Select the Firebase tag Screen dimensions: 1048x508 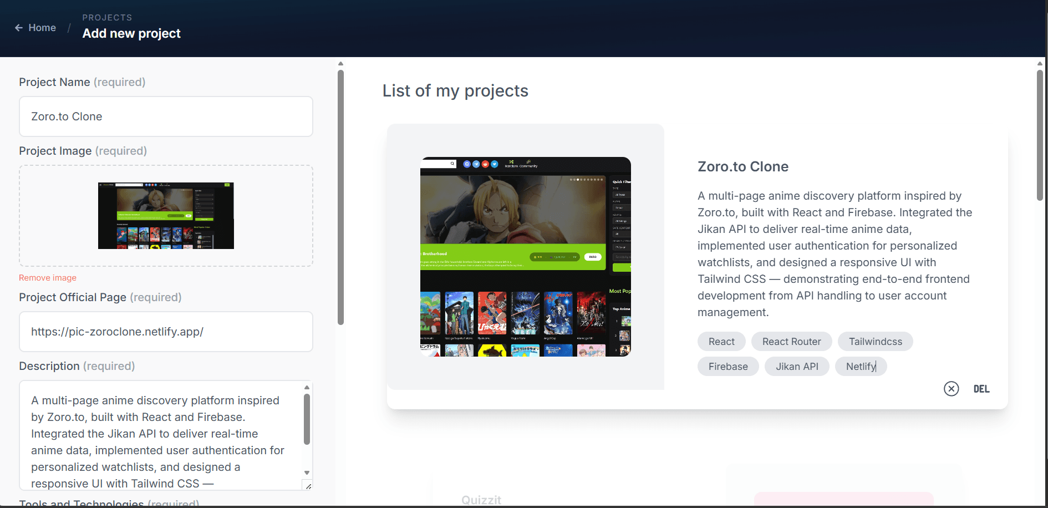tap(728, 367)
